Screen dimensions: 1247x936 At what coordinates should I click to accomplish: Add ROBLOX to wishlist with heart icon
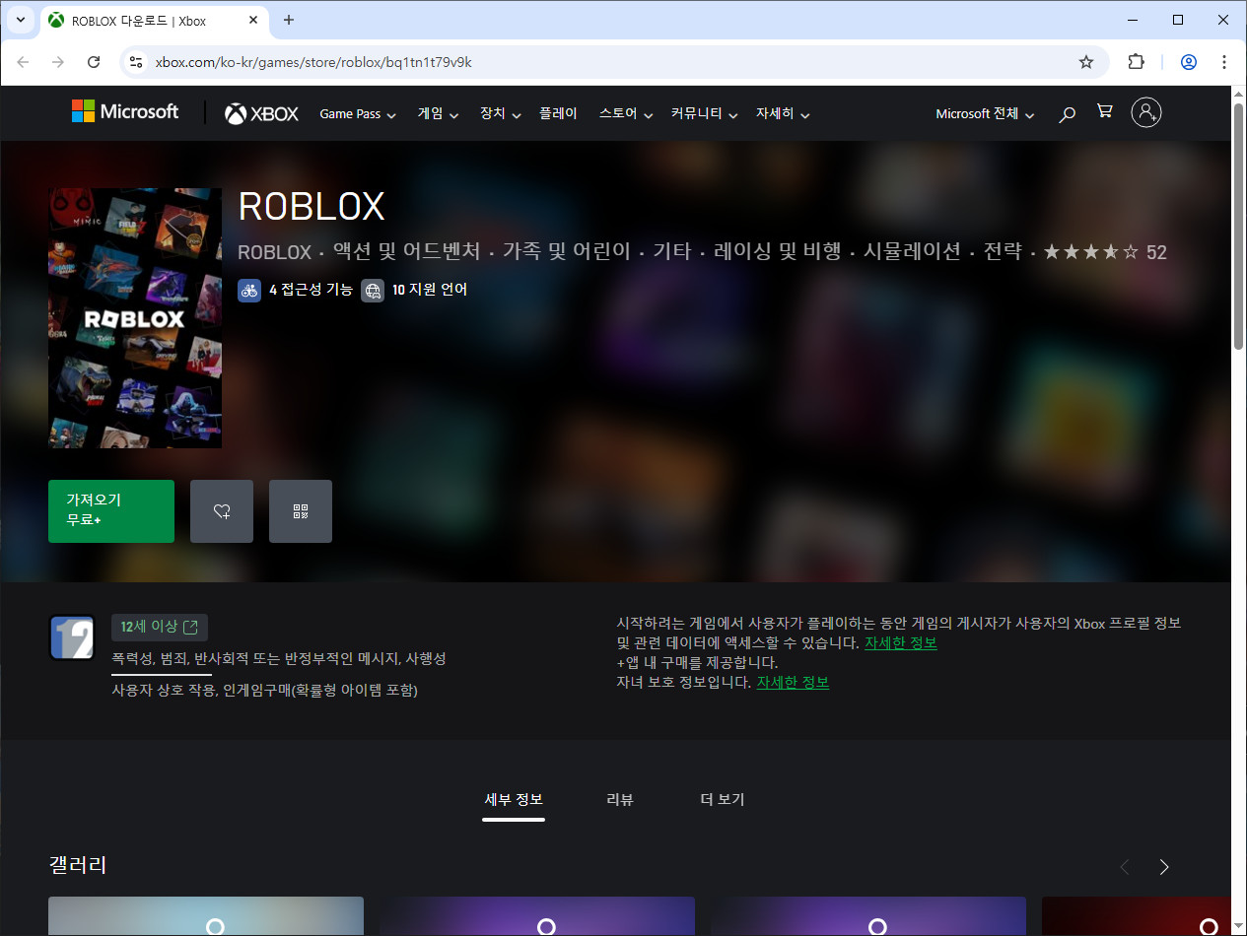tap(222, 511)
